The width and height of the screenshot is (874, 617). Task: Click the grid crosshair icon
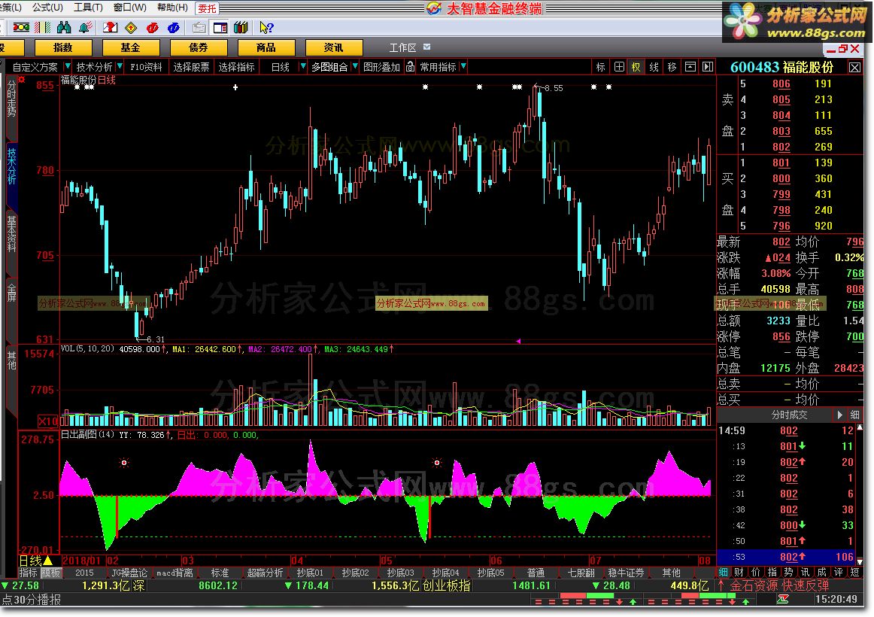[x=619, y=67]
